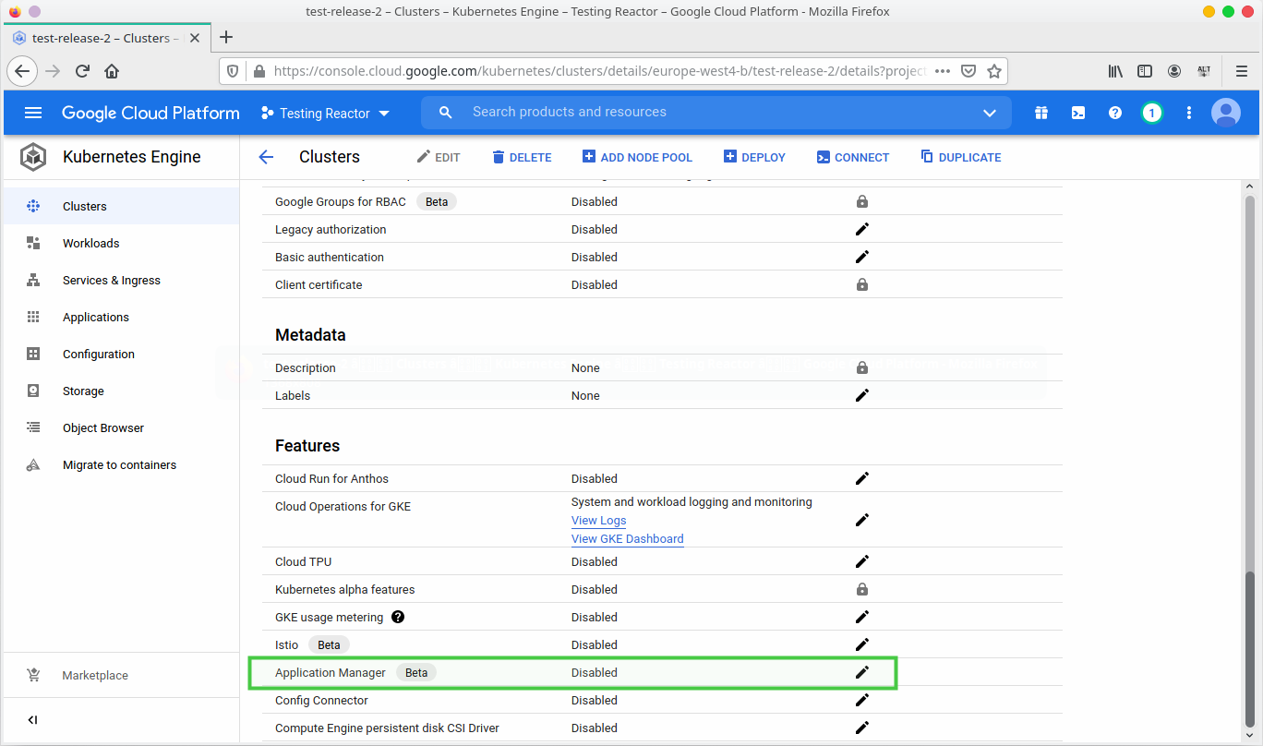Click the DUPLICATE button
This screenshot has height=746, width=1263.
(x=961, y=157)
